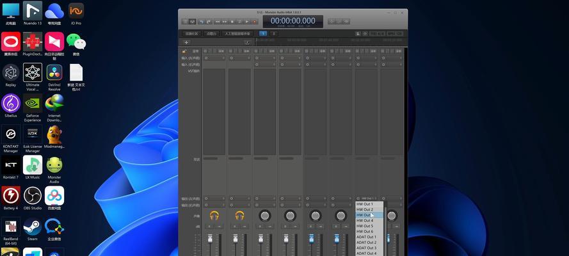Click the fast-forward transport button

225,22
